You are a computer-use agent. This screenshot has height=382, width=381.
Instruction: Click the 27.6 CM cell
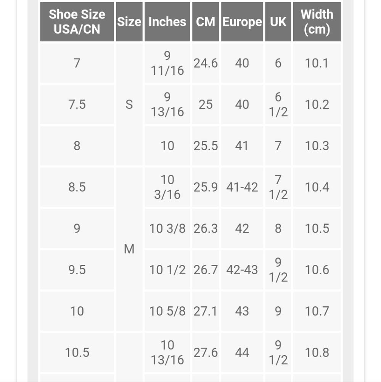click(206, 353)
